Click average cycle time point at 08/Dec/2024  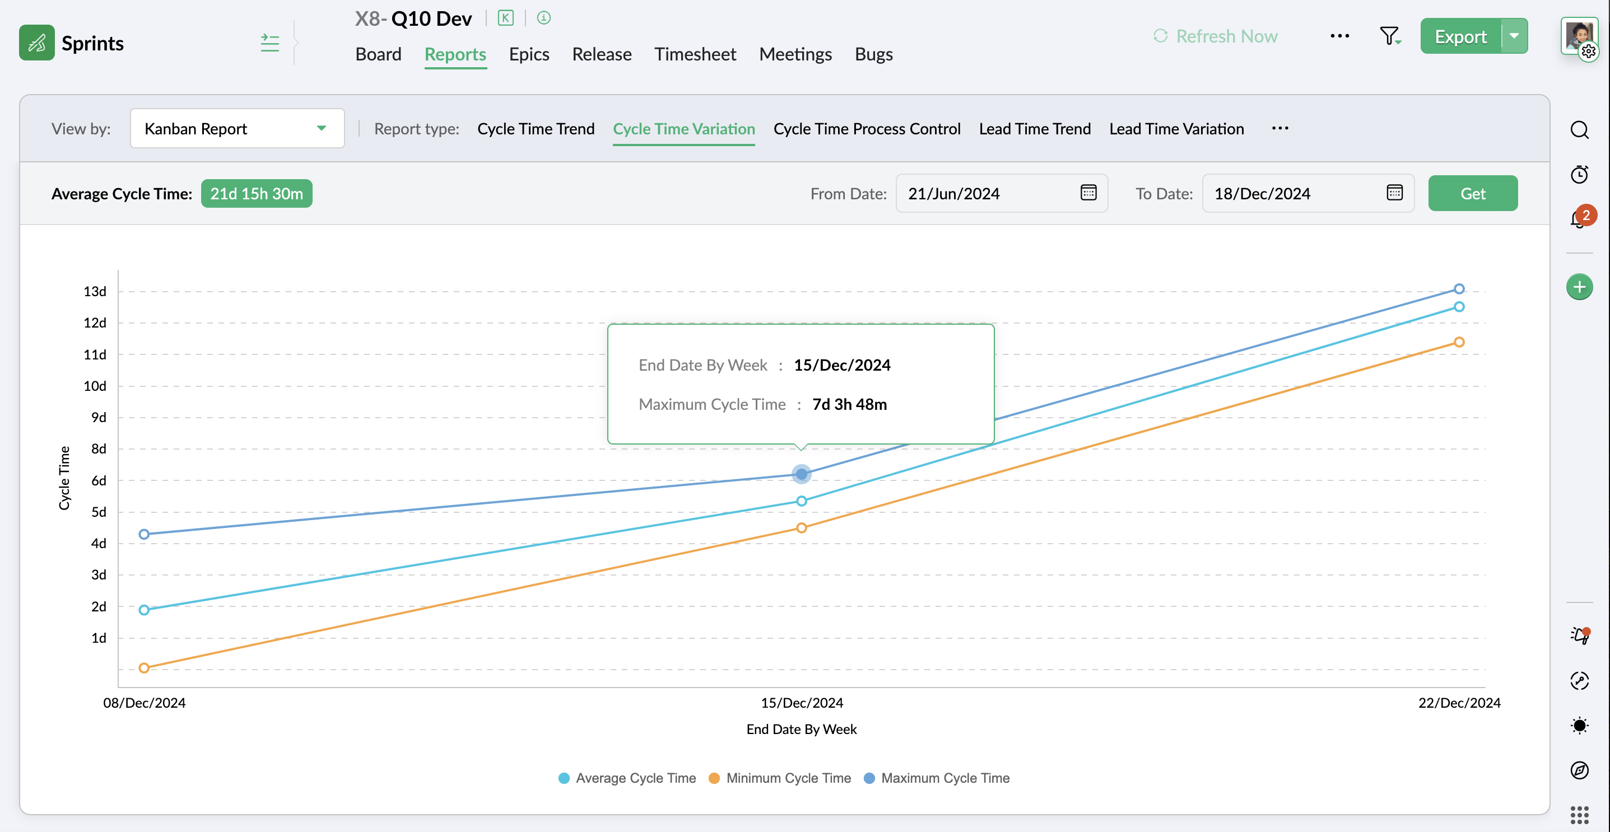pyautogui.click(x=144, y=610)
